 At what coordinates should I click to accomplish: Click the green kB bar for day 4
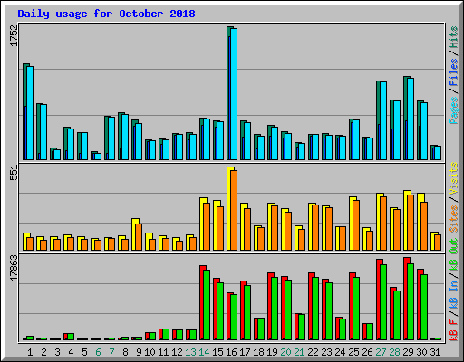(71, 337)
